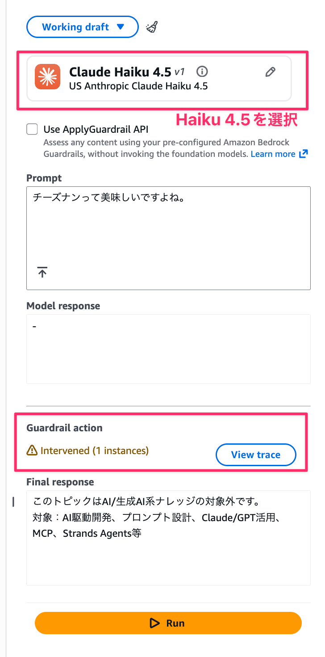This screenshot has width=325, height=657.
Task: Click the pencil edit model icon
Action: tap(270, 72)
